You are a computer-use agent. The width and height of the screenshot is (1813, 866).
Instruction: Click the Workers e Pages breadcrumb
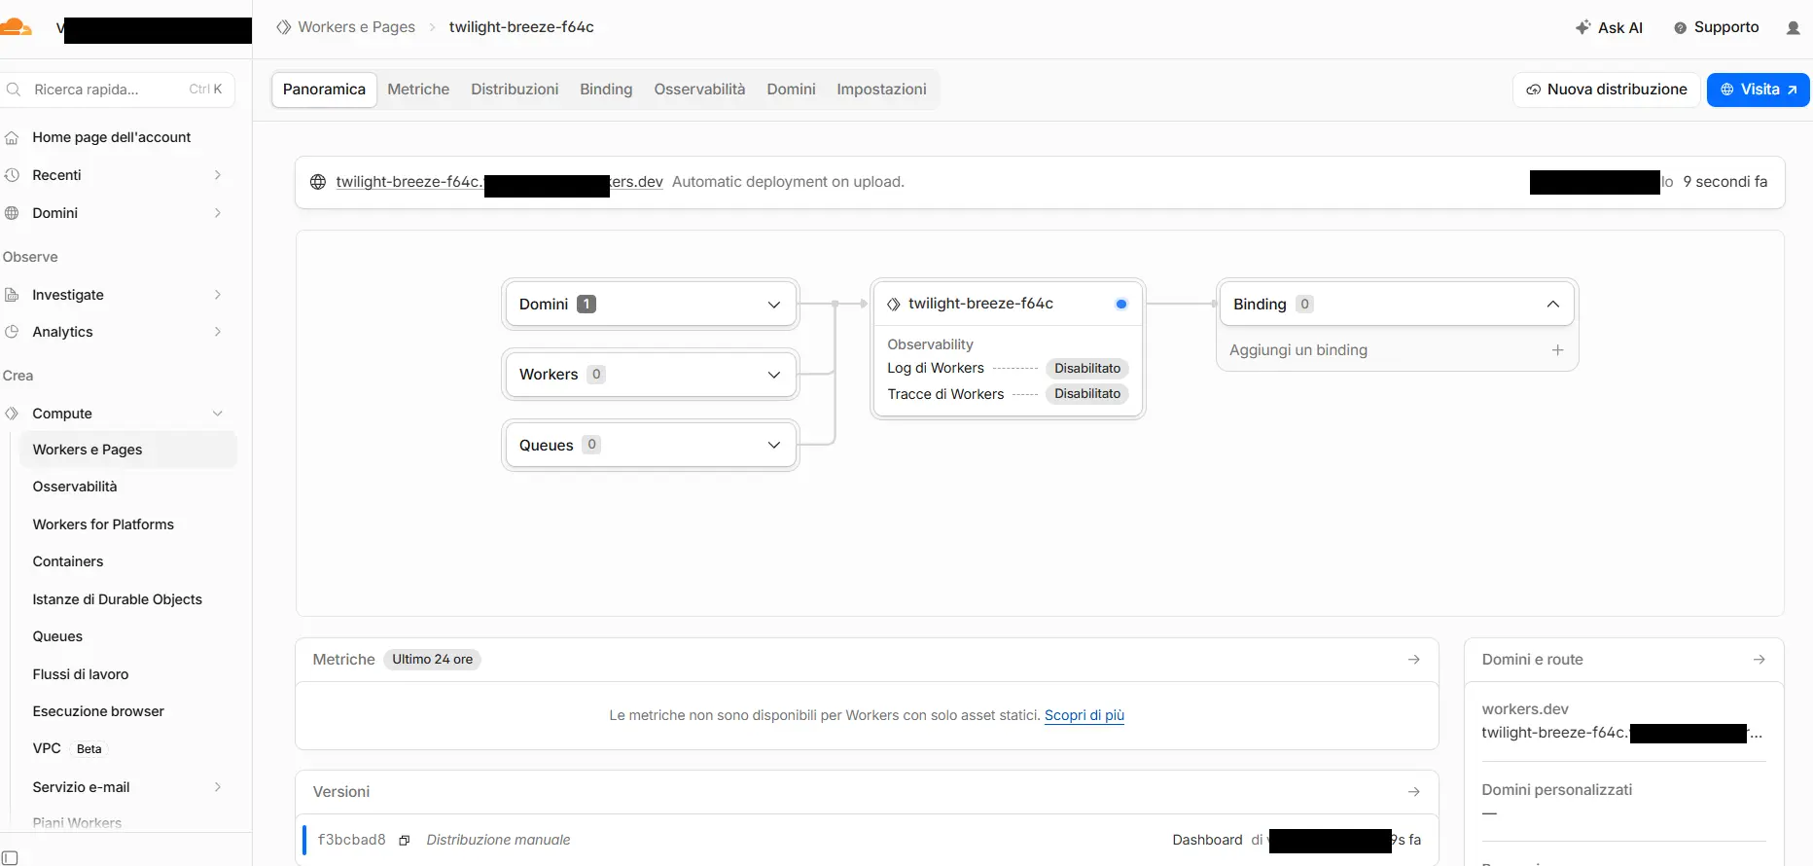point(356,27)
